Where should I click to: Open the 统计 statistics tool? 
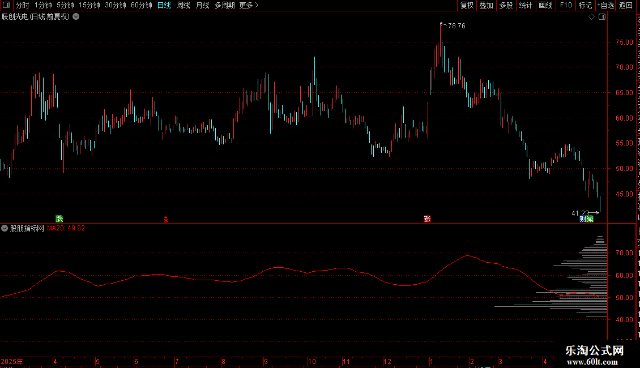(525, 5)
